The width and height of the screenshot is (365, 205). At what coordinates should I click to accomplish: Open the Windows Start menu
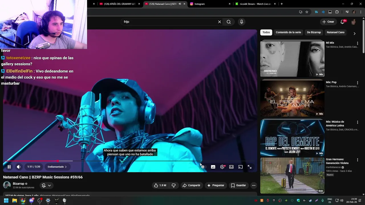pyautogui.click(x=6, y=200)
